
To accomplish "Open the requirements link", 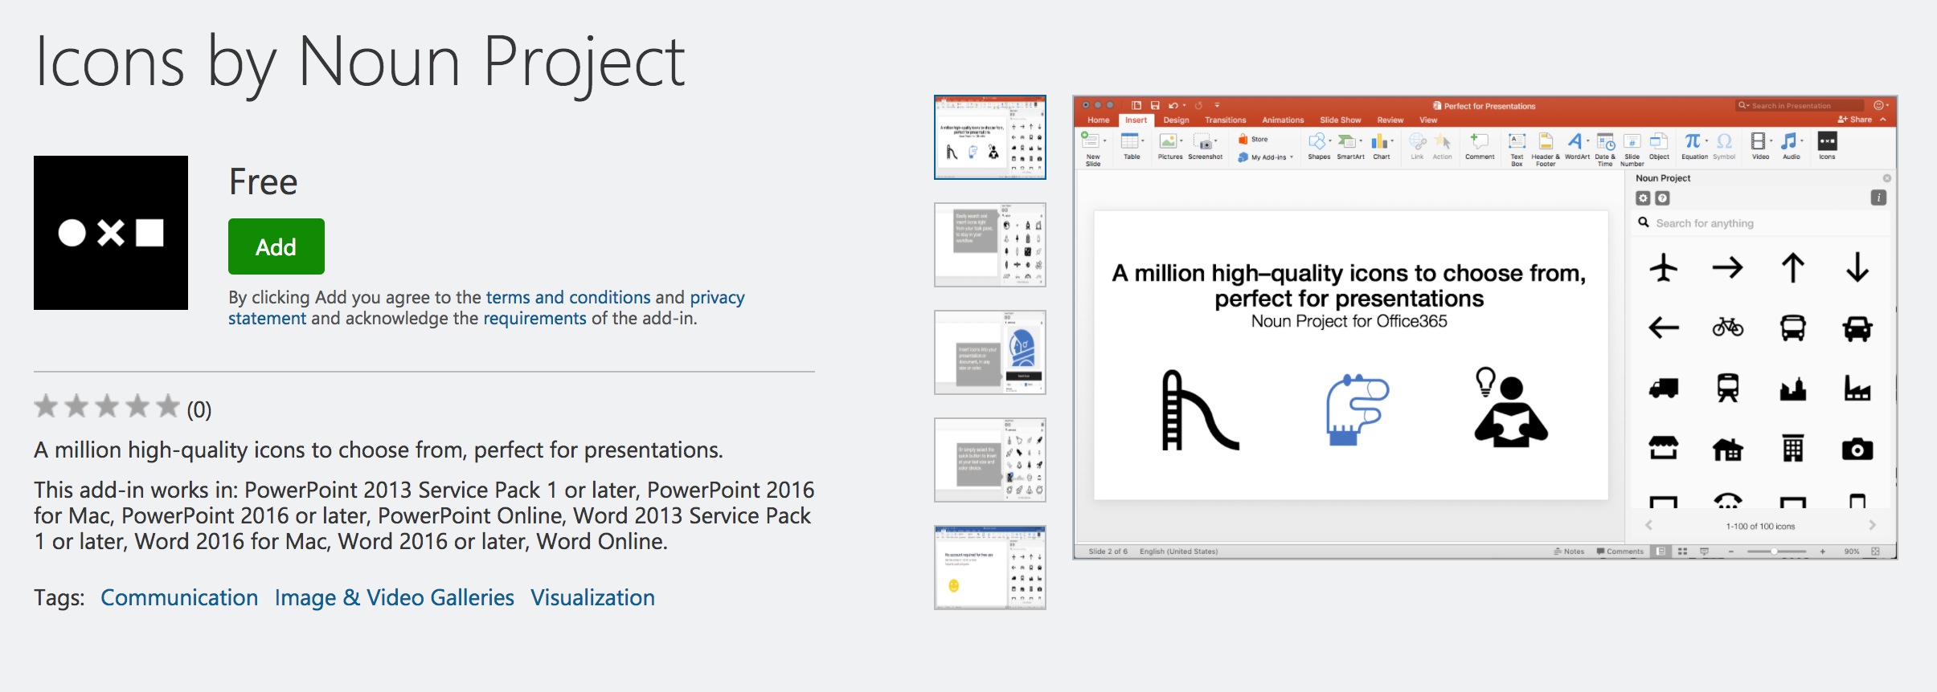I will [534, 319].
